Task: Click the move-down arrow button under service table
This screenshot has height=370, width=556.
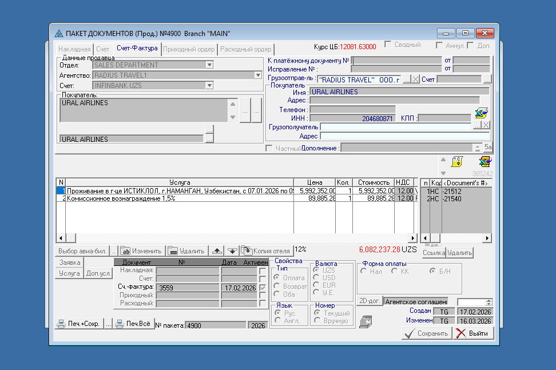Action: 232,251
